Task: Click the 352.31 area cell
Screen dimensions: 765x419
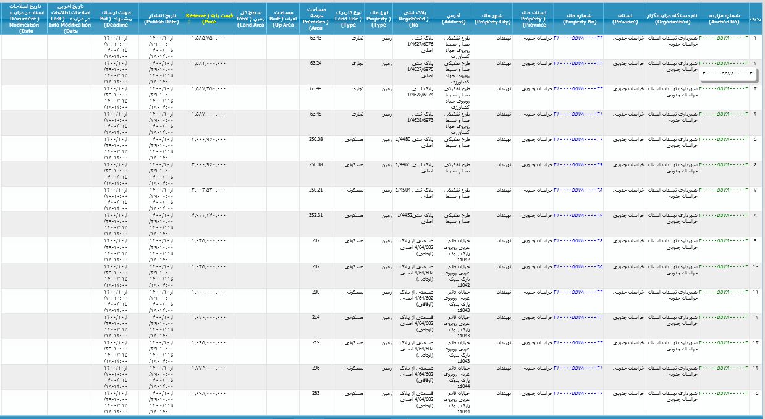Action: pyautogui.click(x=316, y=215)
